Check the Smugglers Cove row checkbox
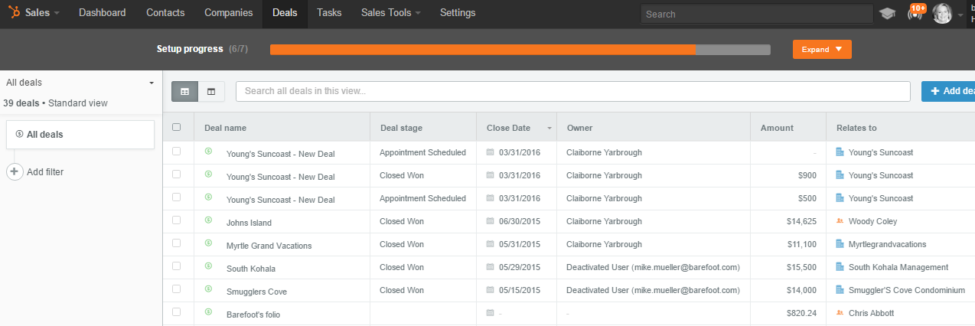The width and height of the screenshot is (975, 326). [177, 289]
